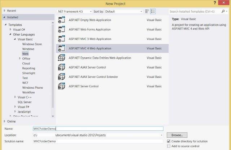This screenshot has height=150, width=231.
Task: Select ASP.NET Server Control row text
Action: 84,86
